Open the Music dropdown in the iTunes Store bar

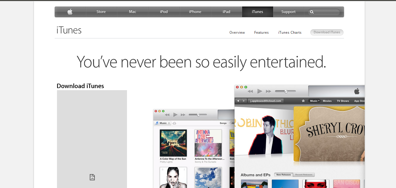[x=314, y=101]
